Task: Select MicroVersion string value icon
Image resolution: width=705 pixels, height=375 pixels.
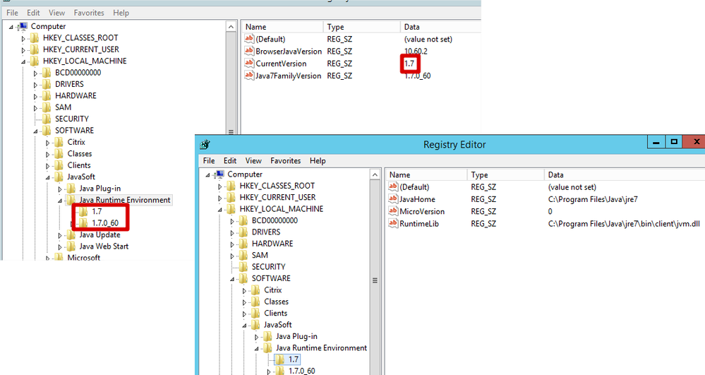Action: [393, 211]
